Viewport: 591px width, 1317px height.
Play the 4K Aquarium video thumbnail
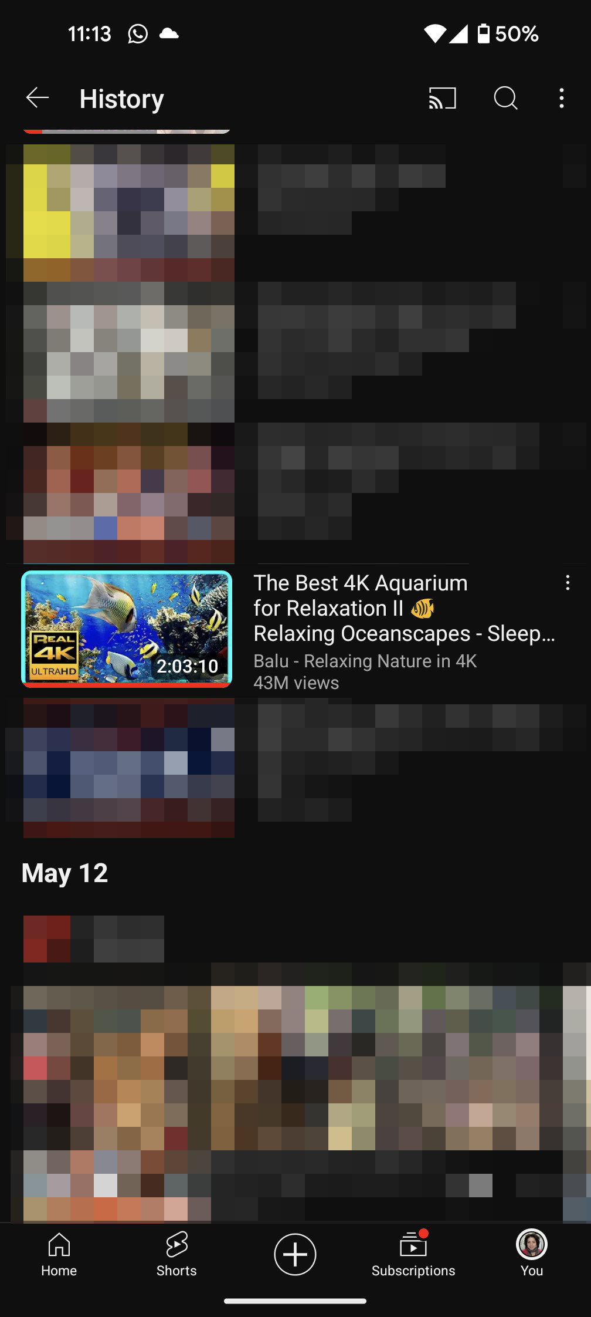click(x=127, y=629)
